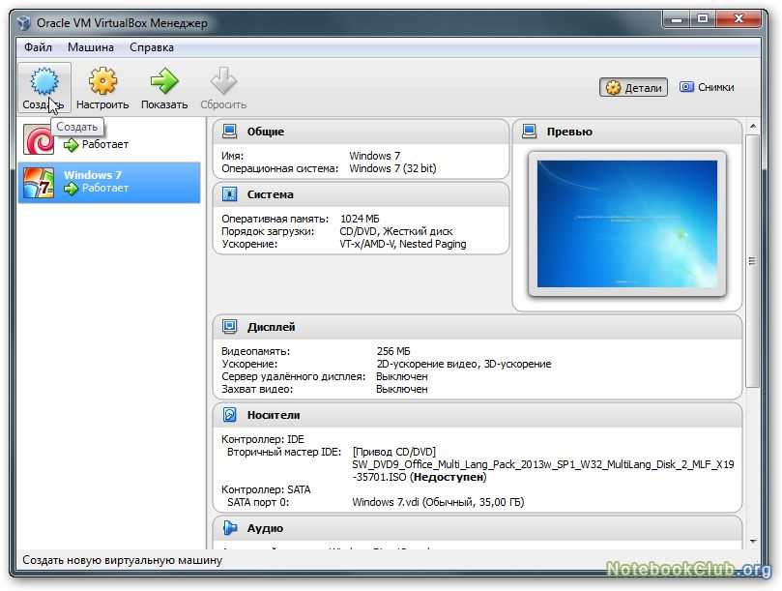
Task: Select the Windows 7 virtual machine
Action: coord(109,182)
